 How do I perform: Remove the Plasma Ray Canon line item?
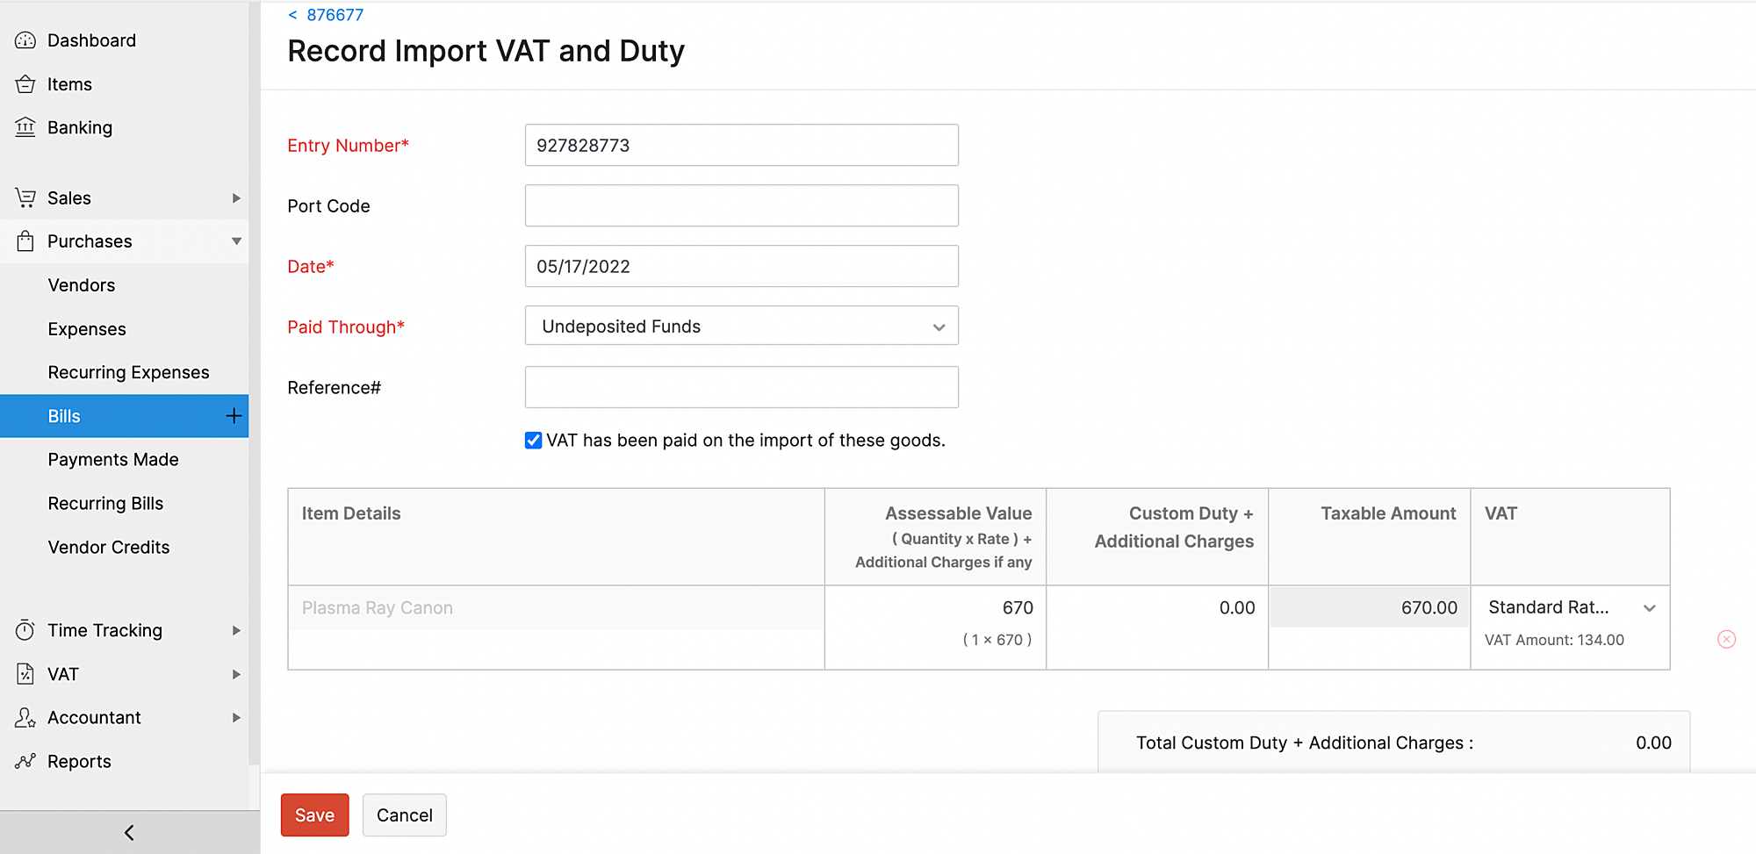(x=1727, y=639)
